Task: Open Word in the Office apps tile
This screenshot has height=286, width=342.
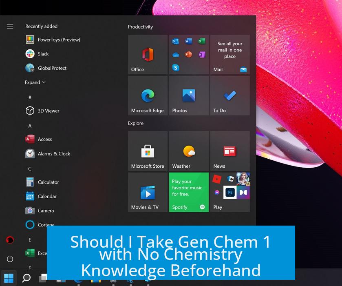Action: tap(188, 41)
